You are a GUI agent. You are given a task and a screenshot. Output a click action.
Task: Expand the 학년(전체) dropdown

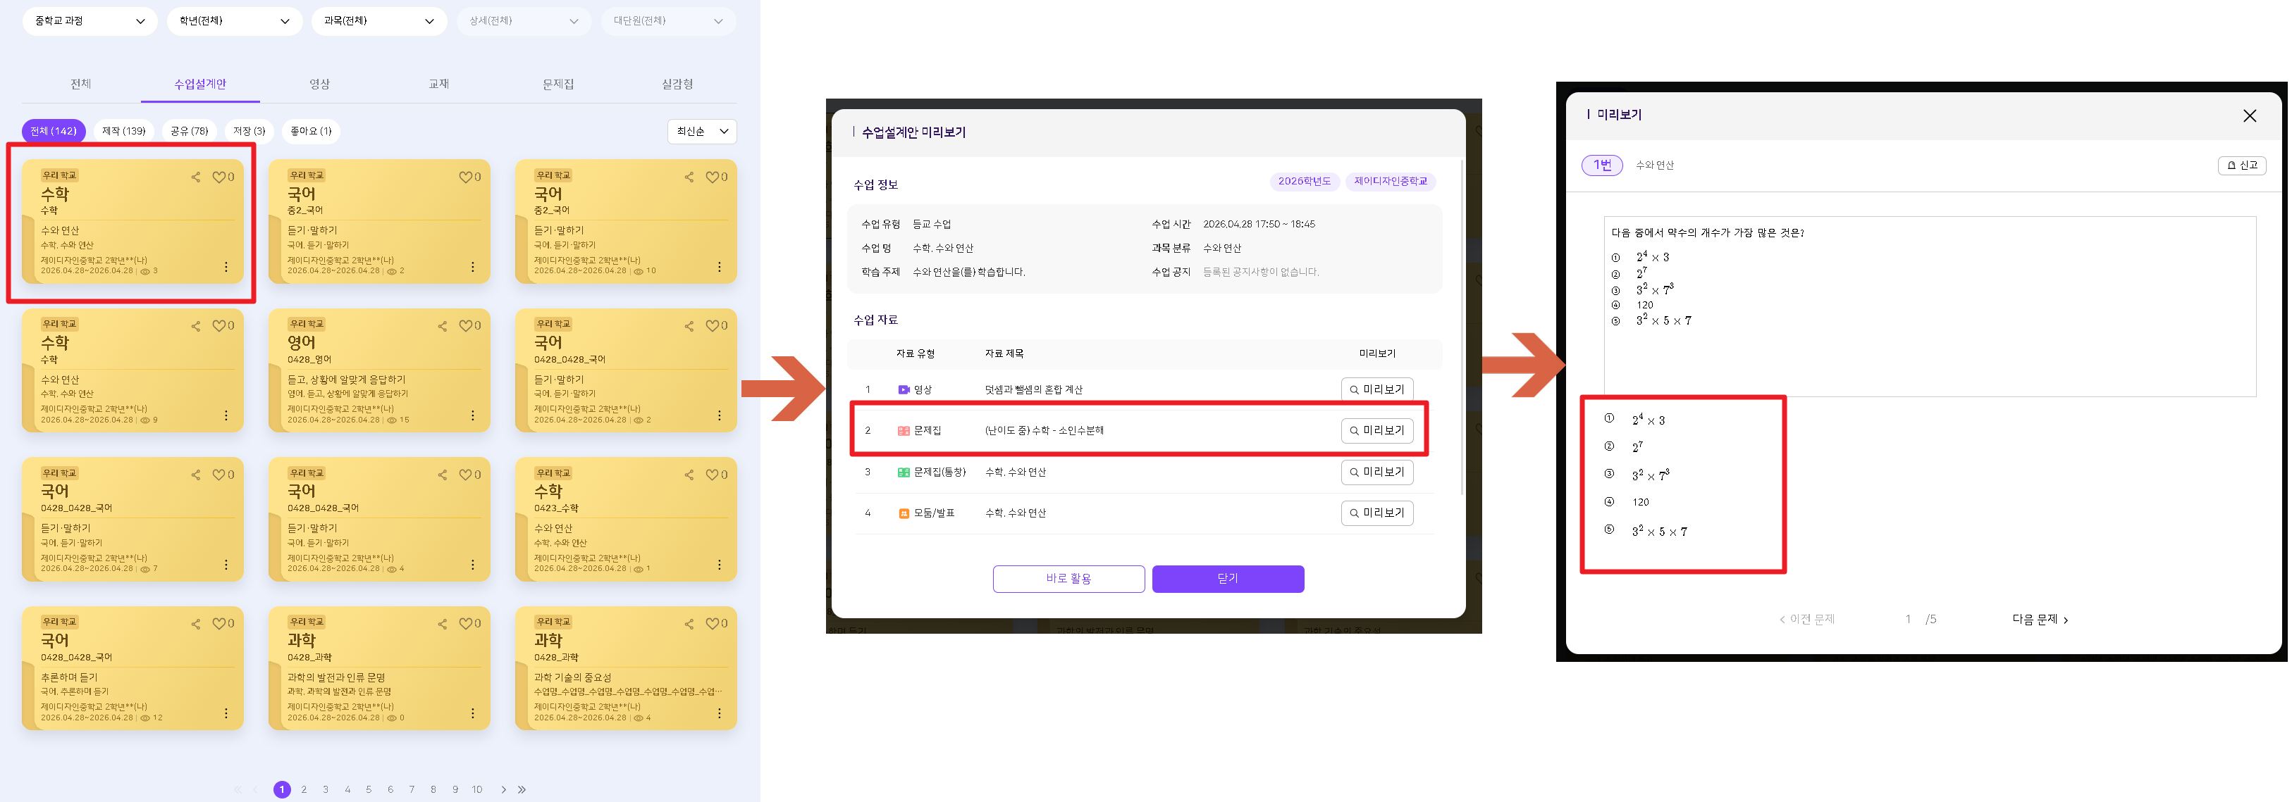(234, 20)
